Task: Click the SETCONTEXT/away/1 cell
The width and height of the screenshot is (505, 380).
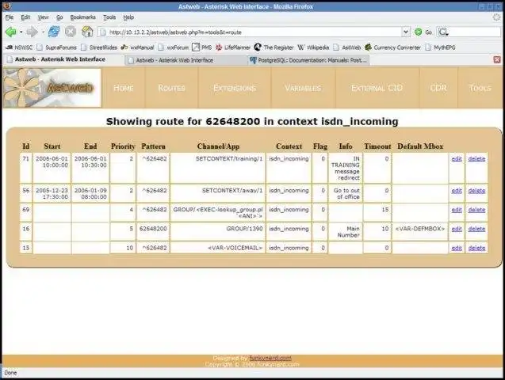Action: coord(218,193)
